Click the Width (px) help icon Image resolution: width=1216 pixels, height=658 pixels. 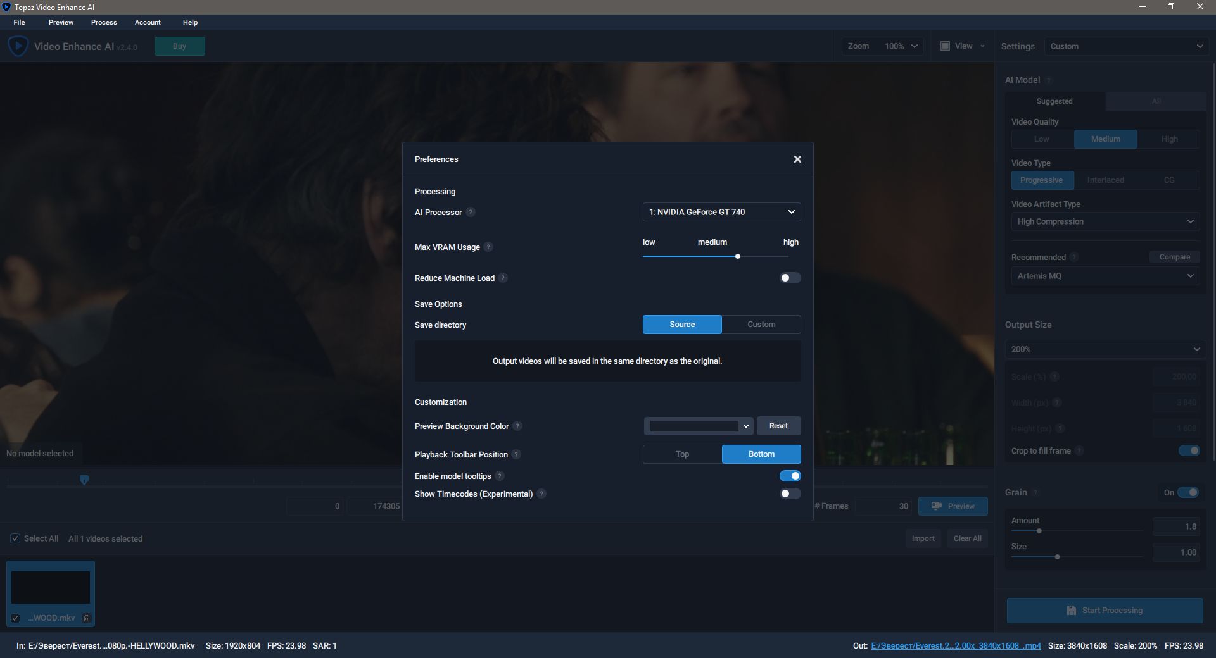pyautogui.click(x=1057, y=402)
